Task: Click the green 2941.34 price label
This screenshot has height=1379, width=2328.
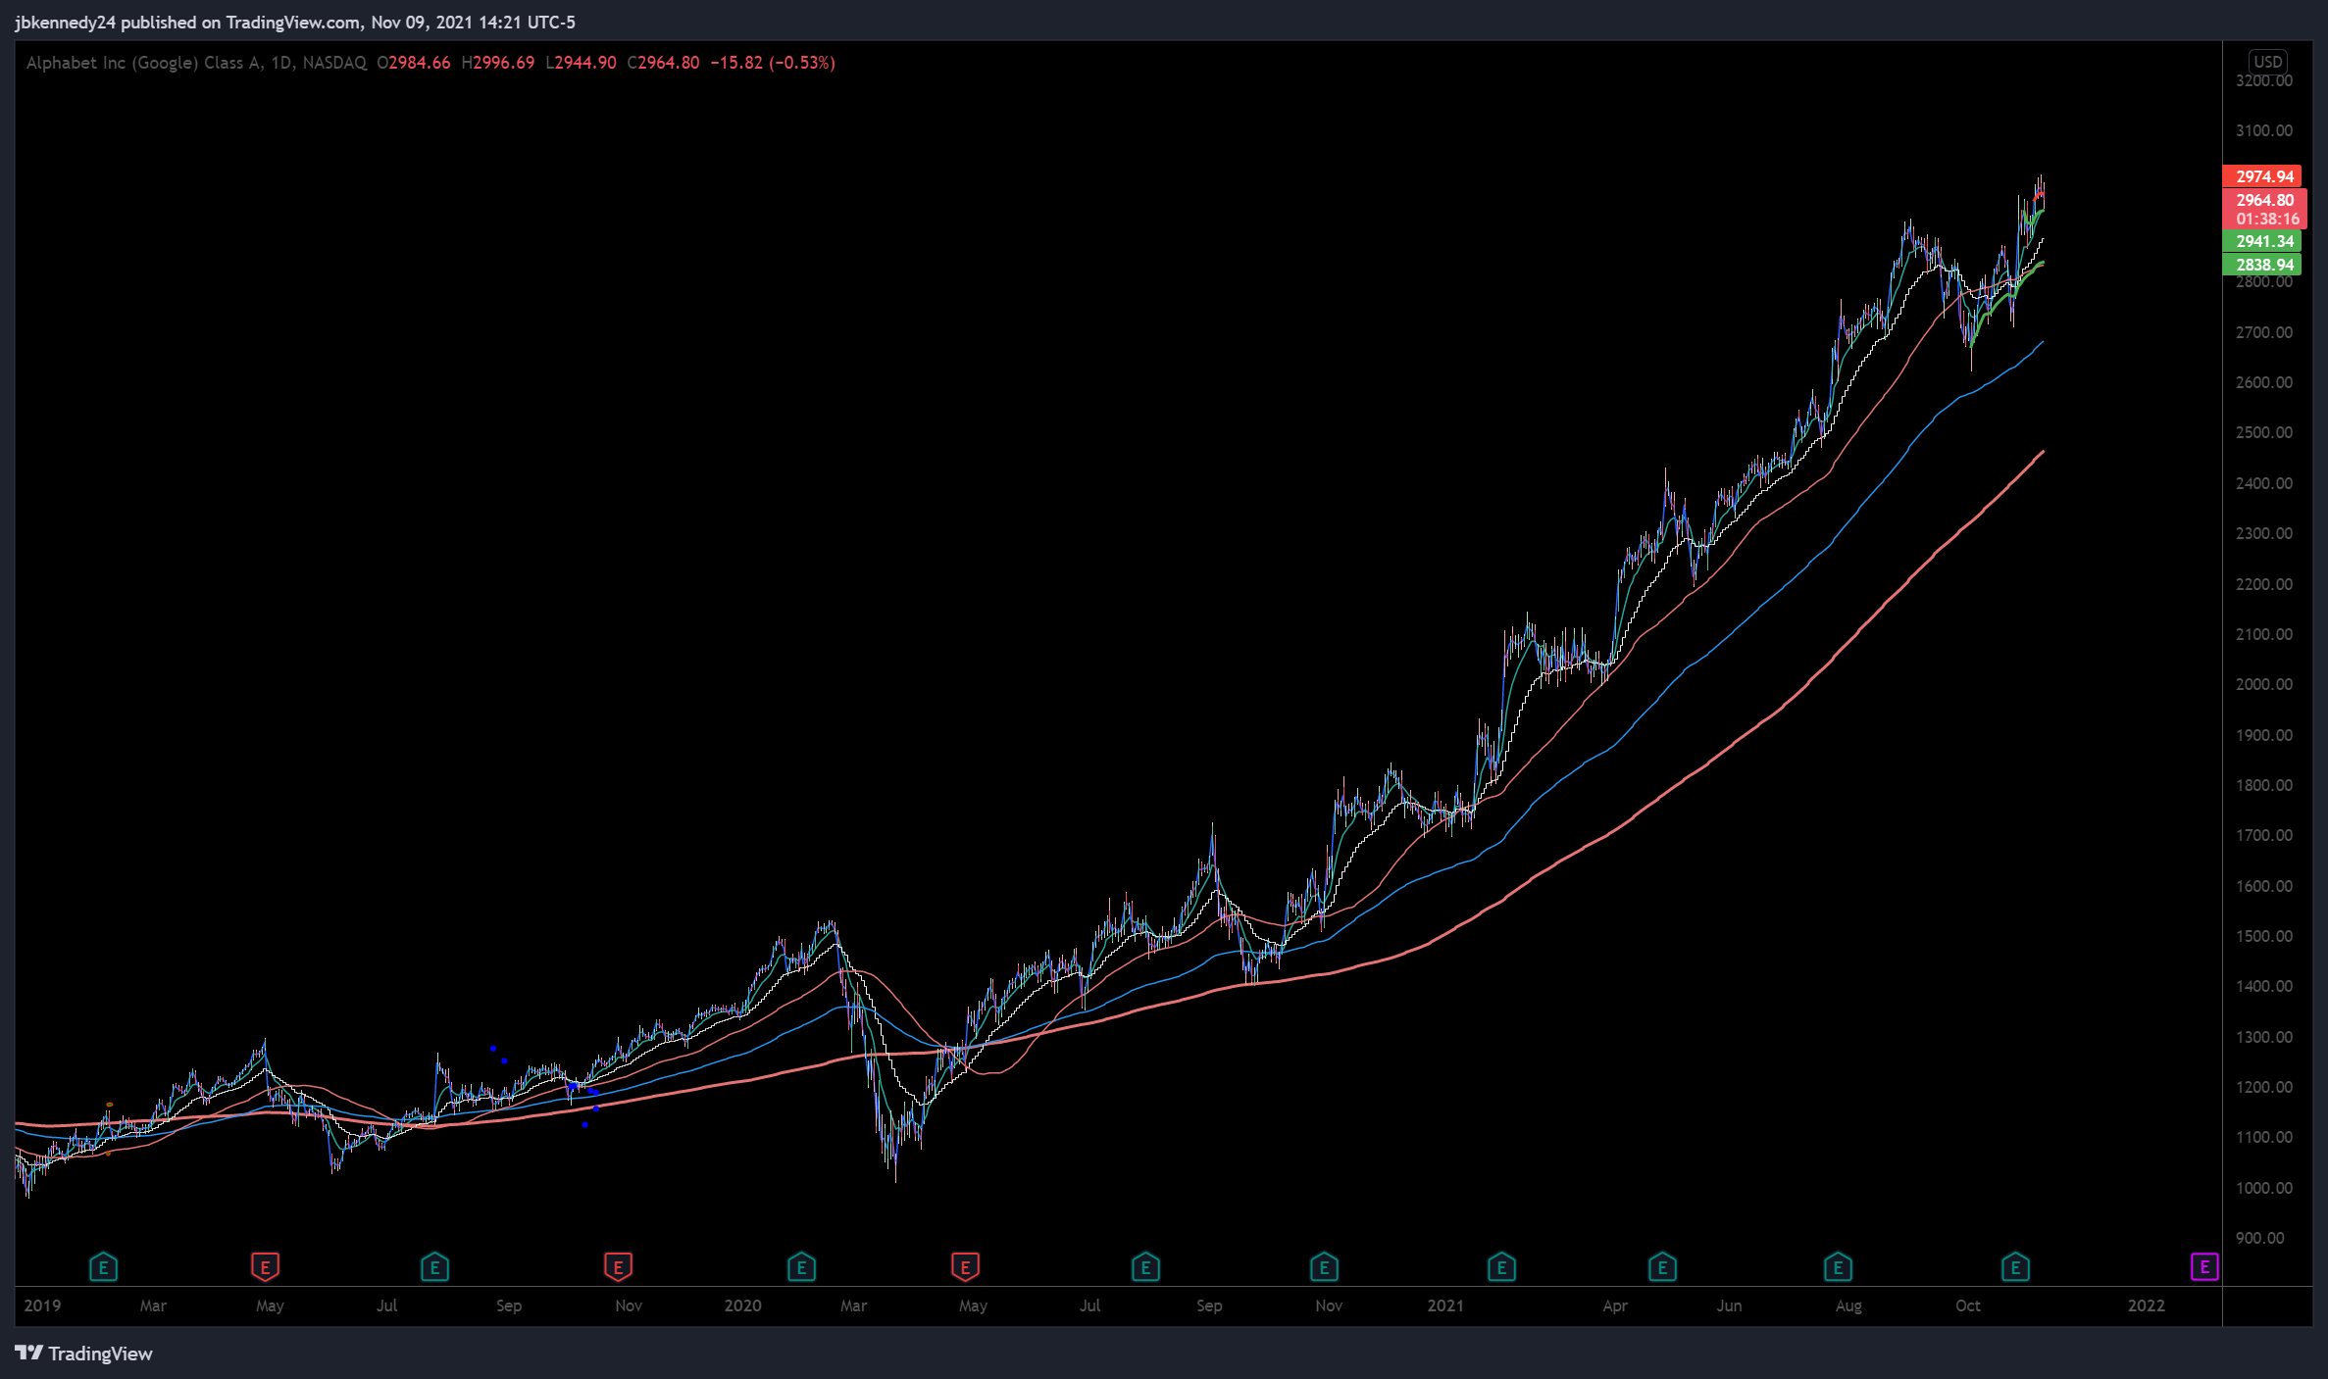Action: click(2263, 241)
